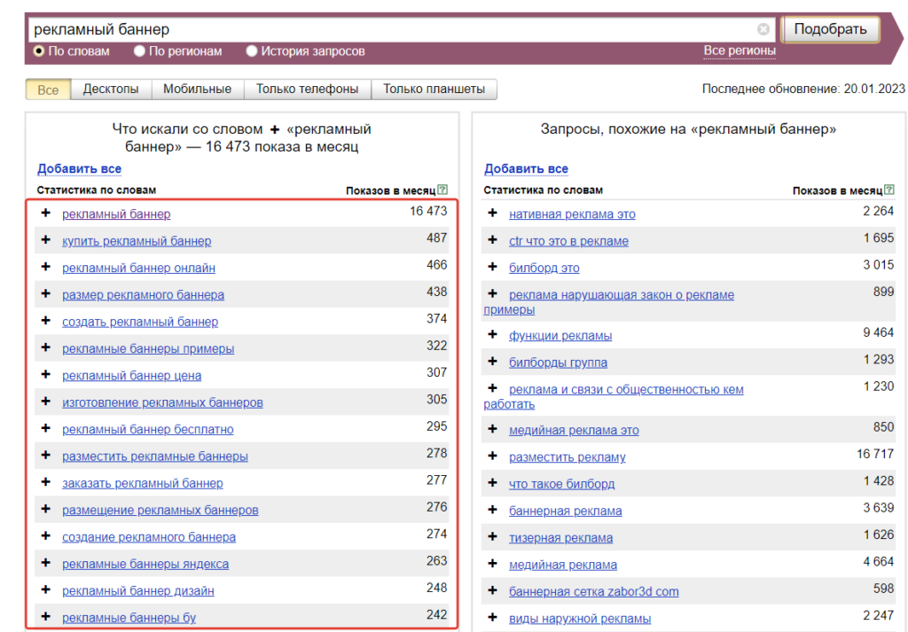The width and height of the screenshot is (908, 632).
Task: Switch to the 'Десктопы' tab
Action: point(111,90)
